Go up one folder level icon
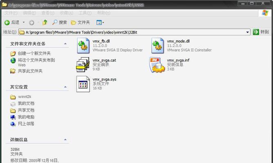 tap(45, 22)
